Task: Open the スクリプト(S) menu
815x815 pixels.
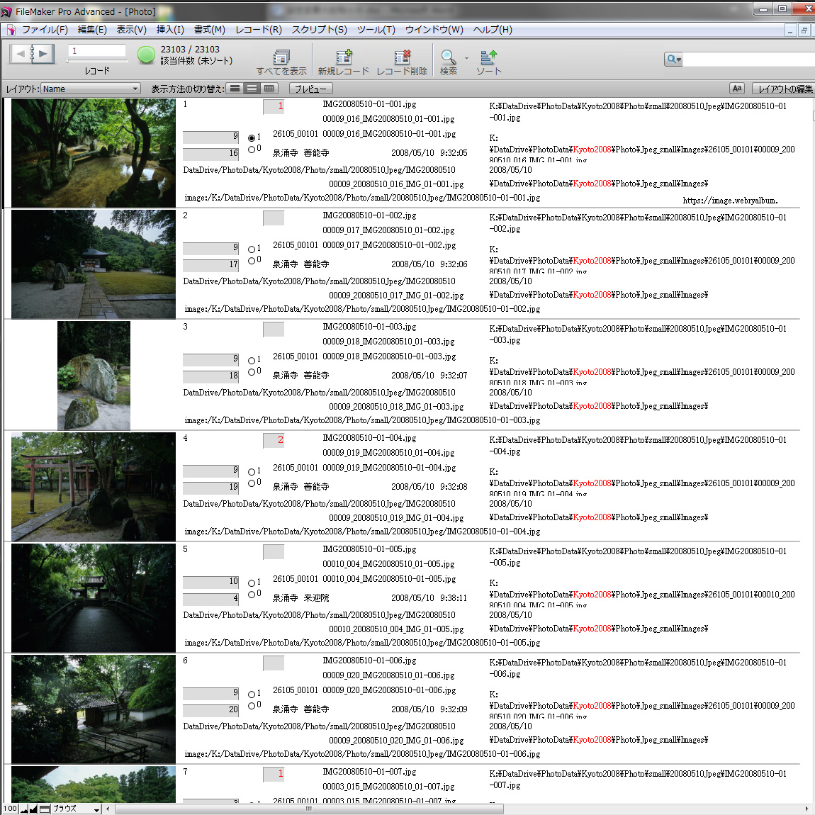Action: tap(319, 30)
